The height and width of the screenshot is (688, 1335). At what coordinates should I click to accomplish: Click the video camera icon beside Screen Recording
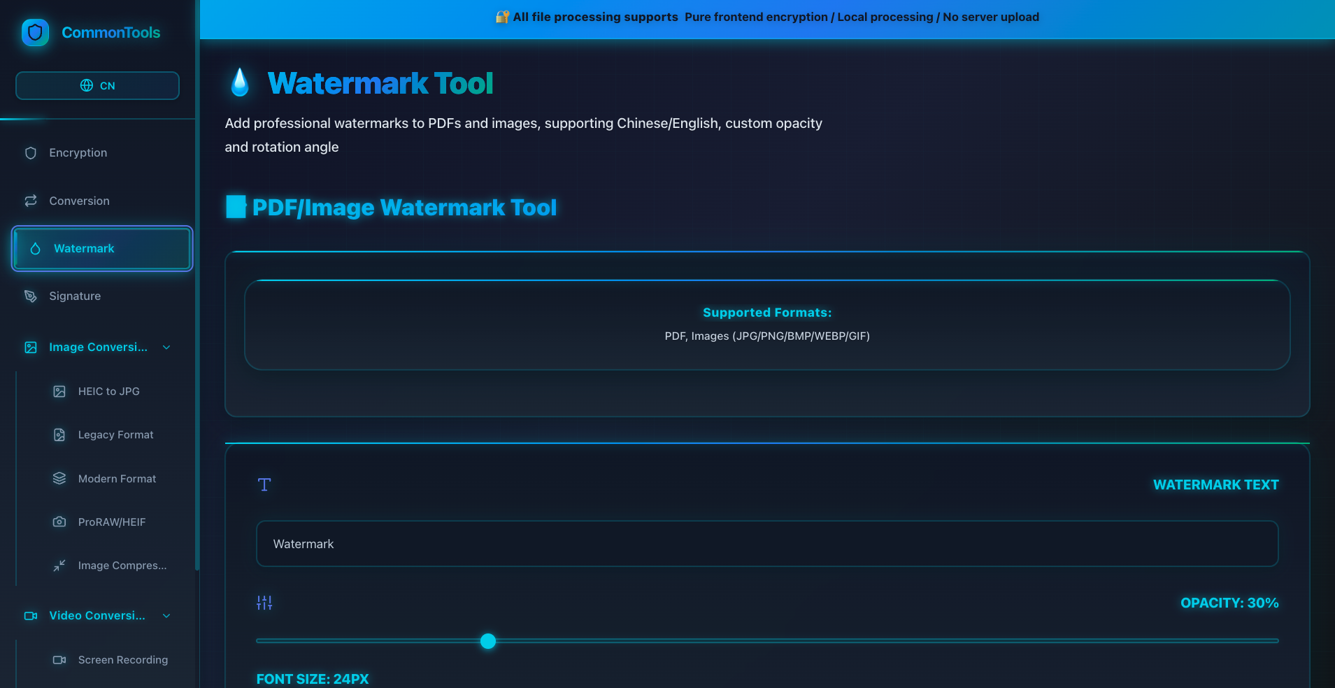click(59, 659)
